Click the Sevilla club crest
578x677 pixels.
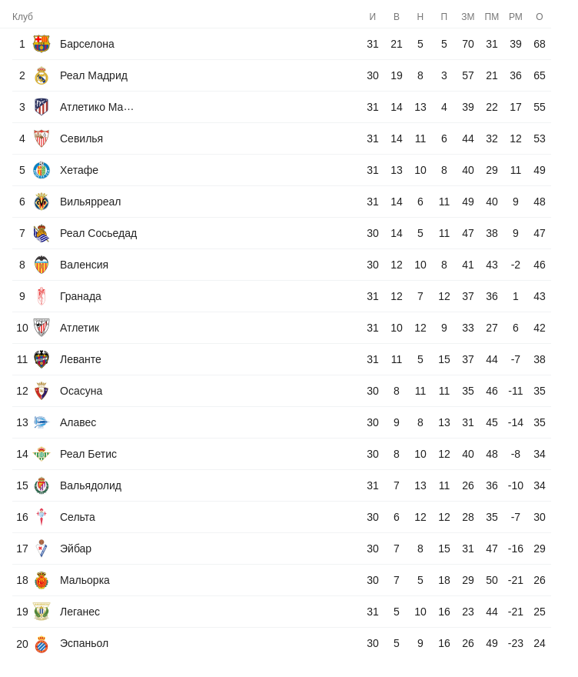(x=42, y=138)
